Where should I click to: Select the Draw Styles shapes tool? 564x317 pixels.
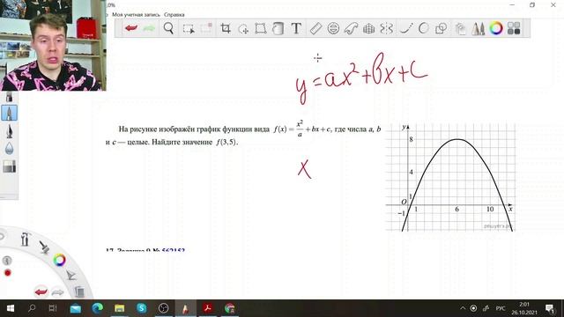coord(441,28)
